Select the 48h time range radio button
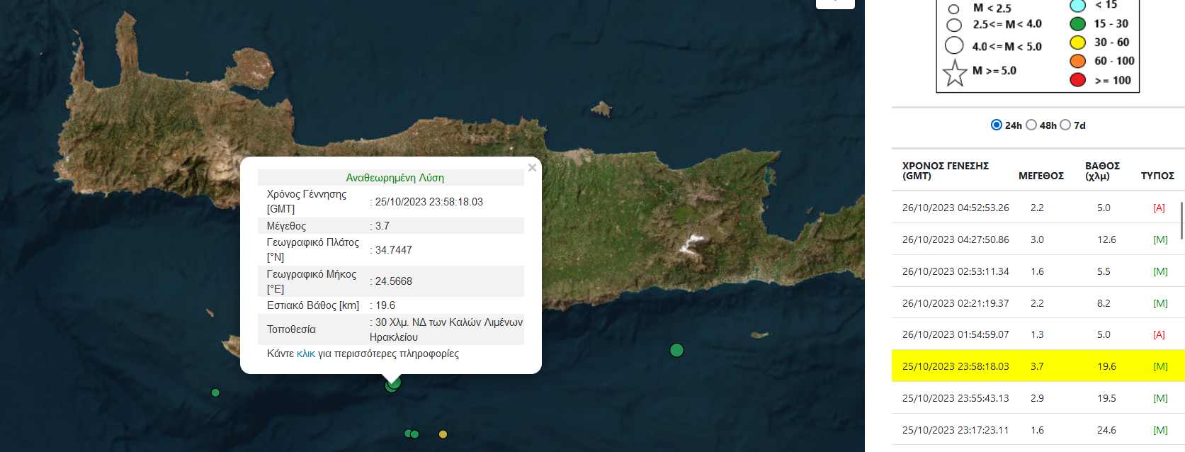This screenshot has width=1185, height=452. point(1031,125)
